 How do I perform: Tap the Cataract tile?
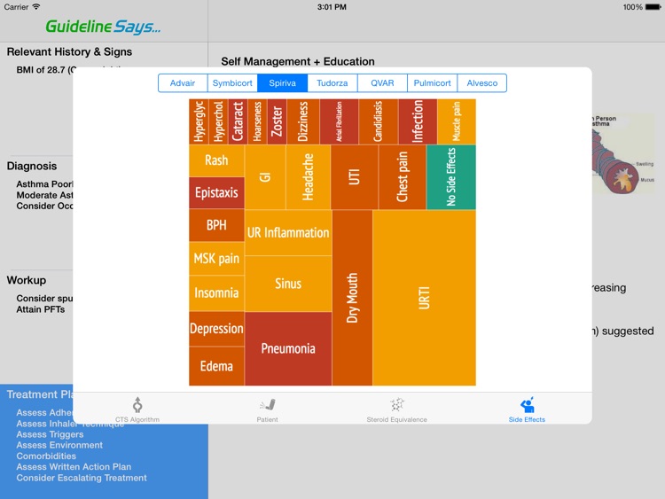238,121
